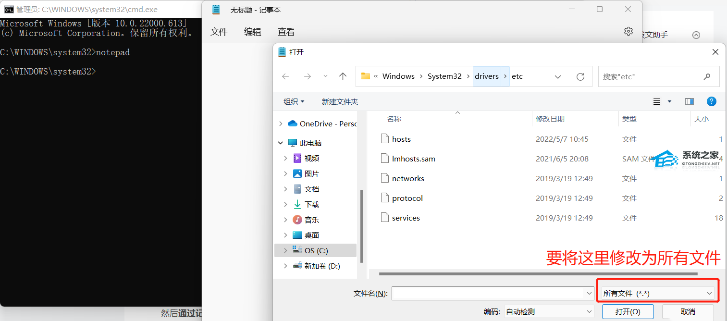The width and height of the screenshot is (727, 321).
Task: Collapse the panel chevron beside 助手
Action: coord(696,35)
